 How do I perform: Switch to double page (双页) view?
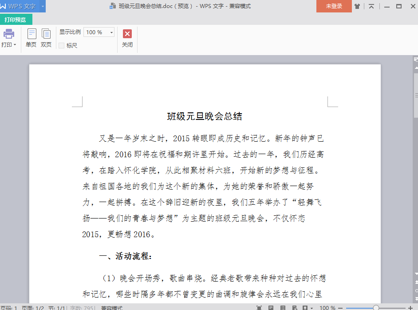[46, 38]
